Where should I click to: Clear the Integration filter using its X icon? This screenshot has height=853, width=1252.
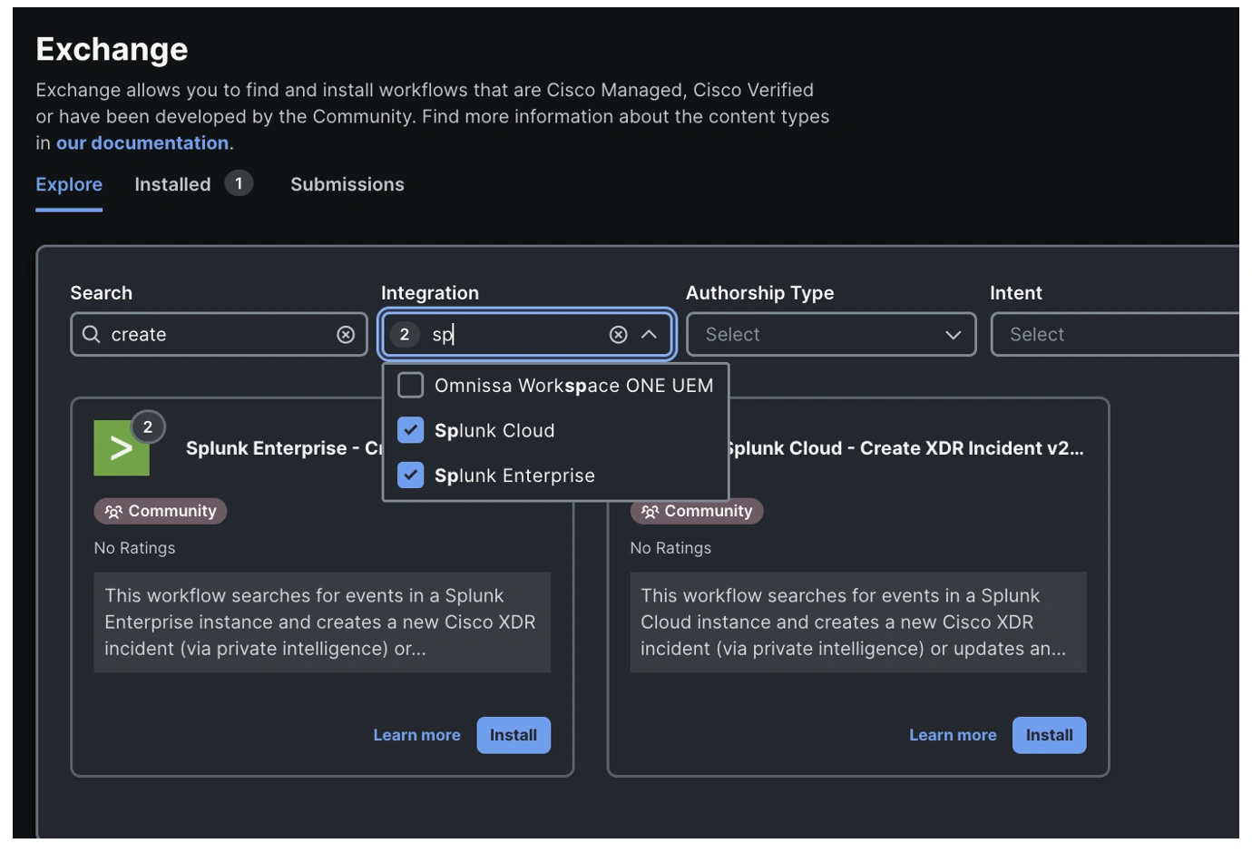(619, 334)
